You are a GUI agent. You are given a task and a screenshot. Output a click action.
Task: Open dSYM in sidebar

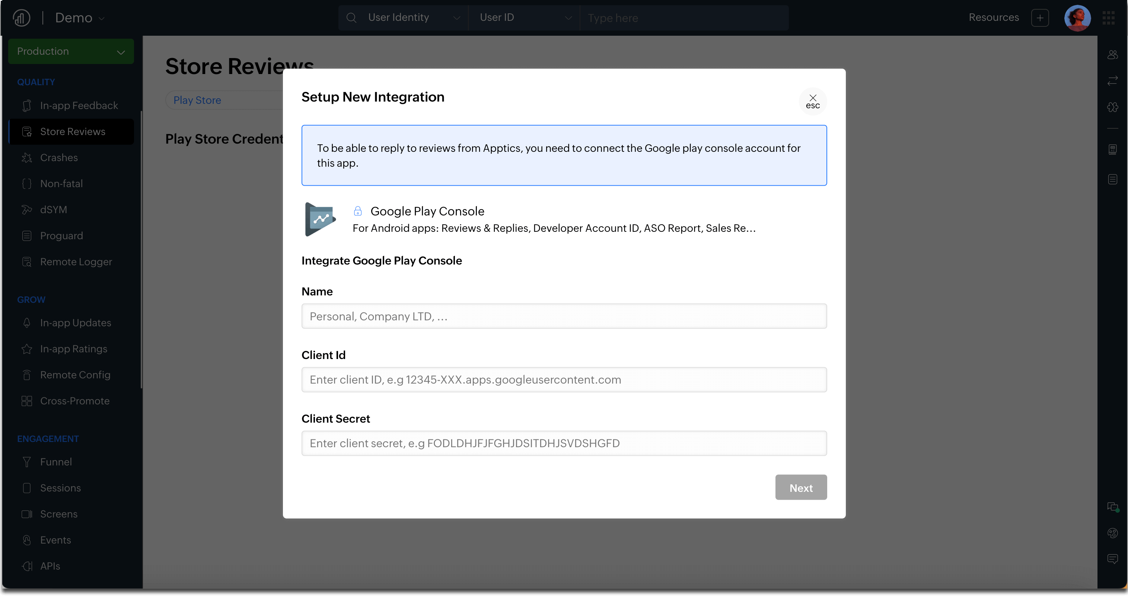(71, 209)
